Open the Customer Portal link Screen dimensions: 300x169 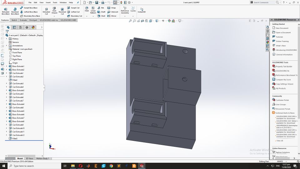[x=282, y=100]
